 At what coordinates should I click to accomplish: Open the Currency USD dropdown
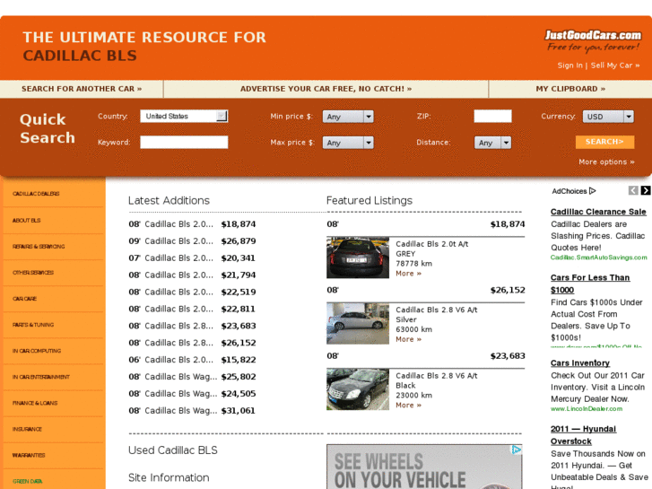(x=608, y=117)
